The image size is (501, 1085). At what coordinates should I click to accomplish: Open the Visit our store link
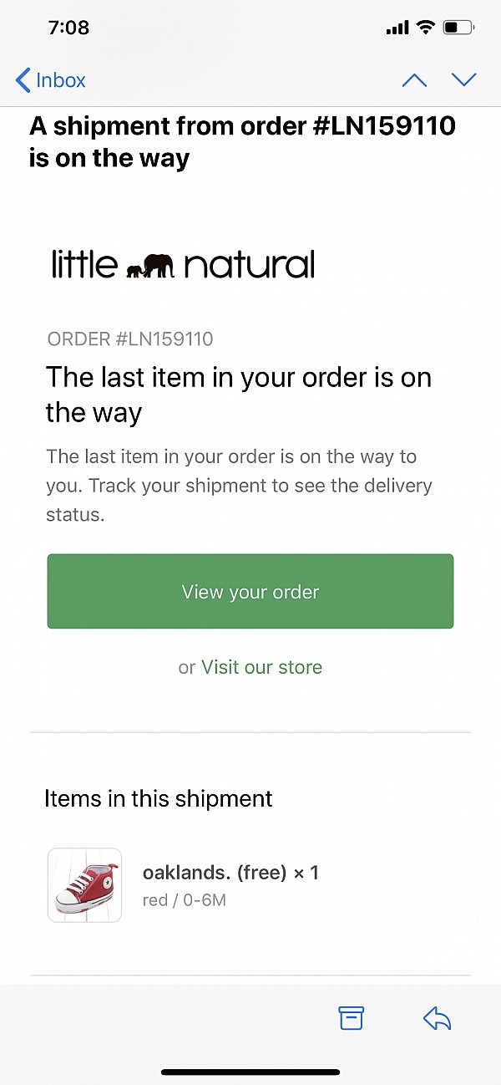point(261,667)
